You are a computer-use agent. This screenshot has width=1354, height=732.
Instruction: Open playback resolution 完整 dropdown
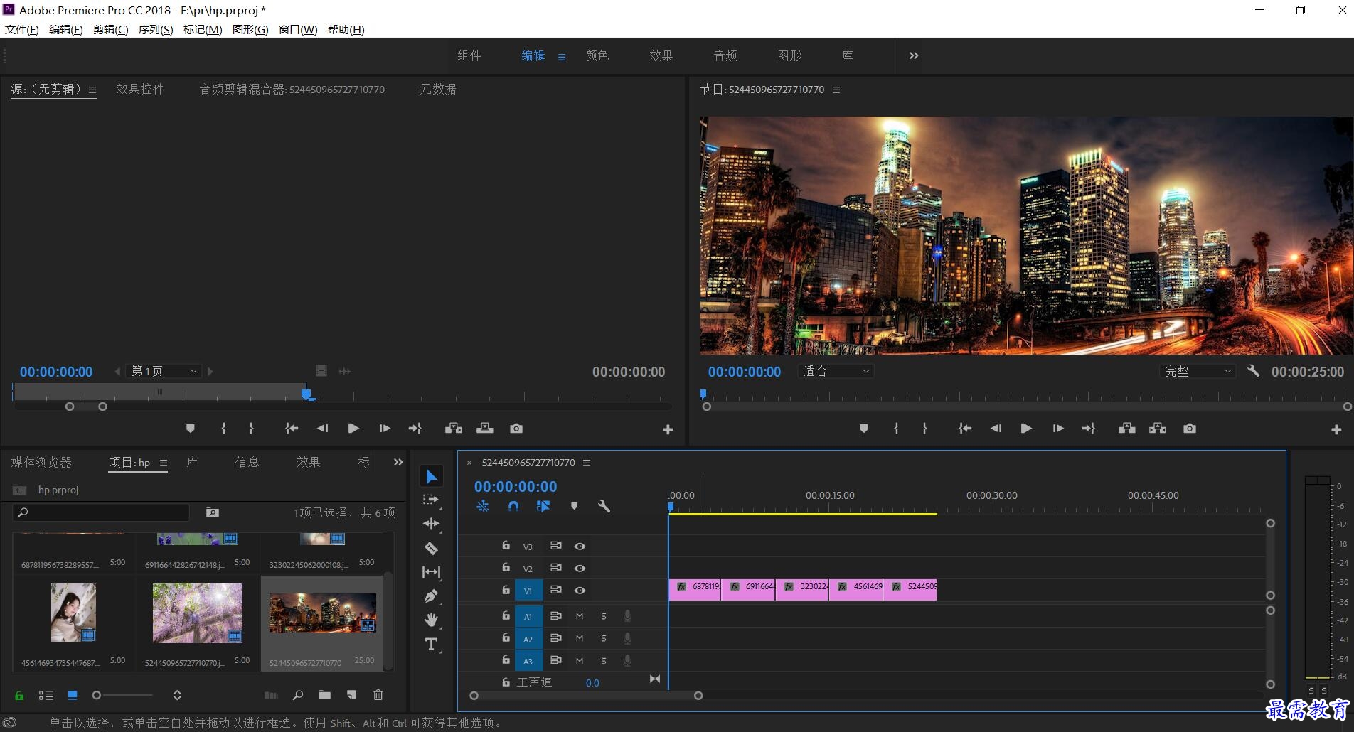(1198, 371)
